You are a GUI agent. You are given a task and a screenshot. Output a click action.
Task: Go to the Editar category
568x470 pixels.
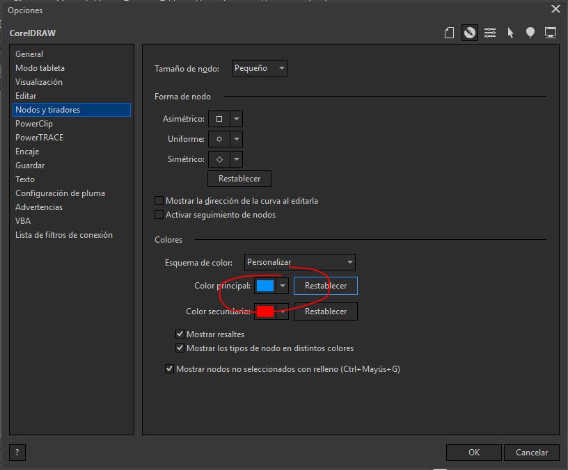tap(72, 96)
